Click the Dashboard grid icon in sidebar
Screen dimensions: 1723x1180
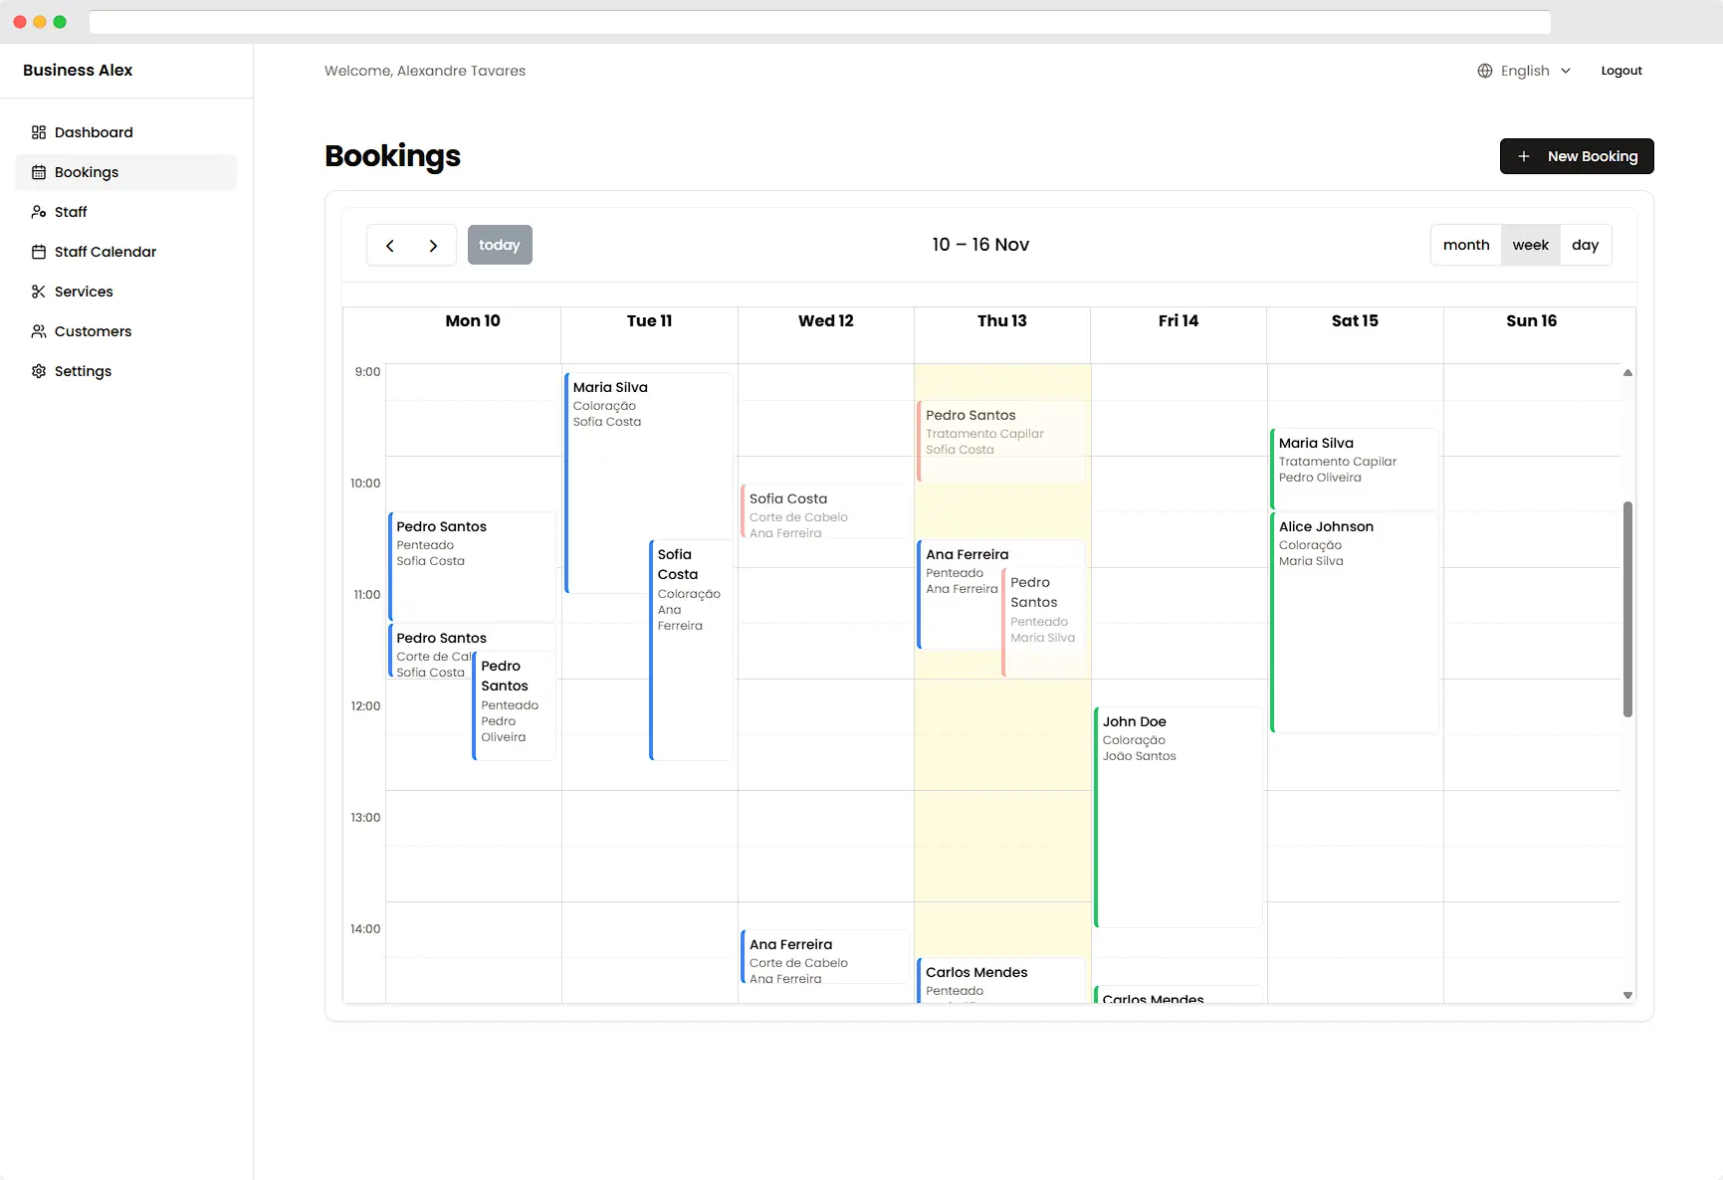pos(39,132)
